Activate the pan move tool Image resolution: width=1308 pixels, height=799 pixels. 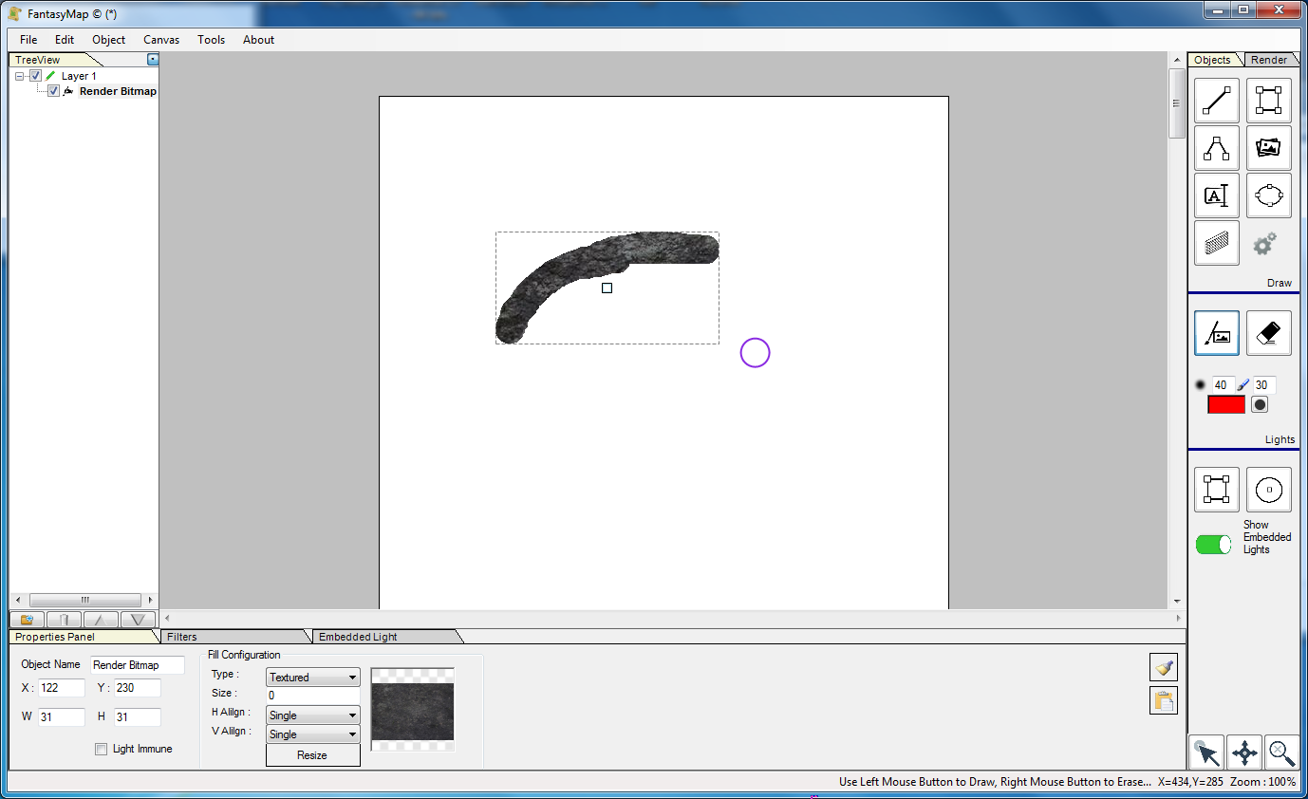pos(1244,753)
